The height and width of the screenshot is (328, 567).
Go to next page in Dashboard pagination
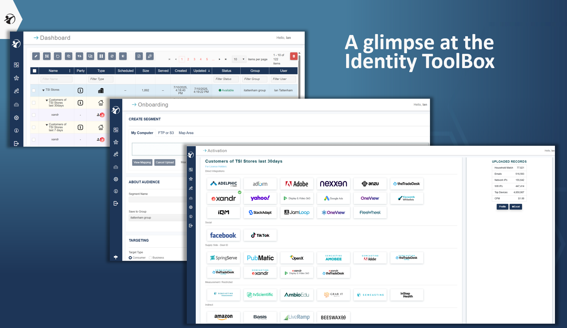(x=220, y=59)
